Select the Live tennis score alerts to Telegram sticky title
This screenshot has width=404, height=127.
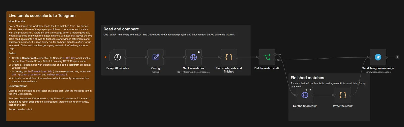coord(42,16)
